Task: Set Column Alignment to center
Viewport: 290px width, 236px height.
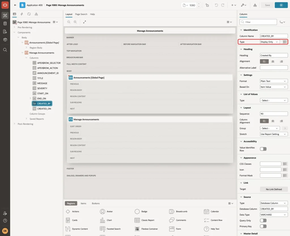Action: (273, 121)
